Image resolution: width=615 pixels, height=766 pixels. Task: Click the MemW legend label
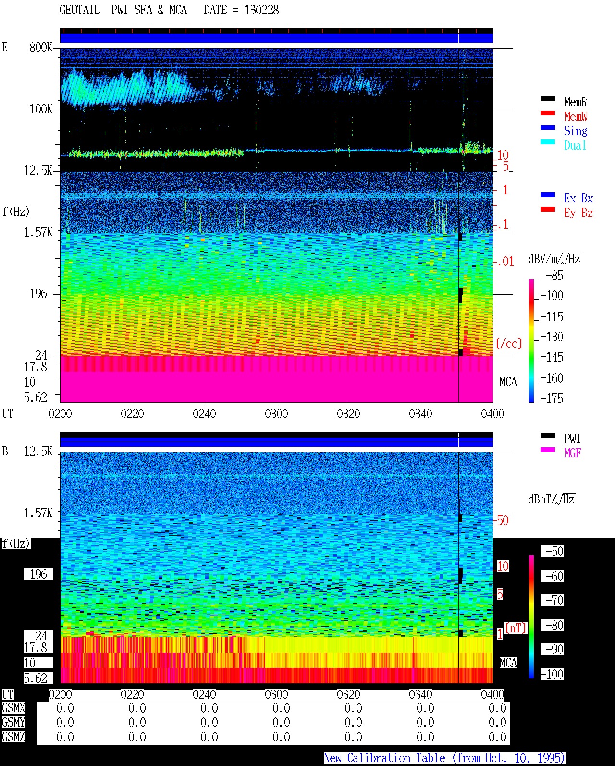coord(576,116)
